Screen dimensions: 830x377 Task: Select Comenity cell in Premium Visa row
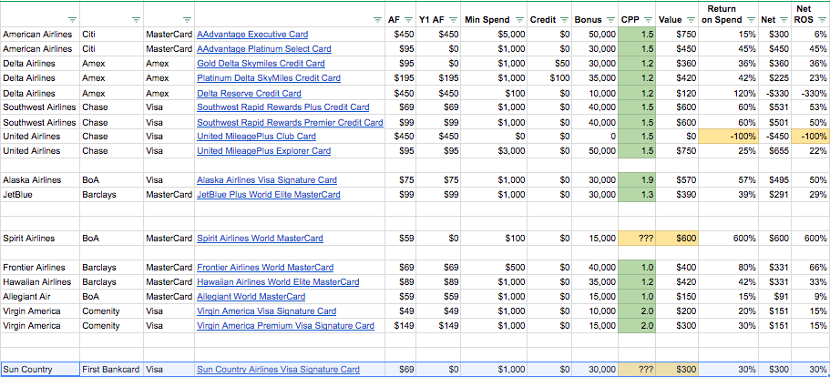click(x=112, y=326)
